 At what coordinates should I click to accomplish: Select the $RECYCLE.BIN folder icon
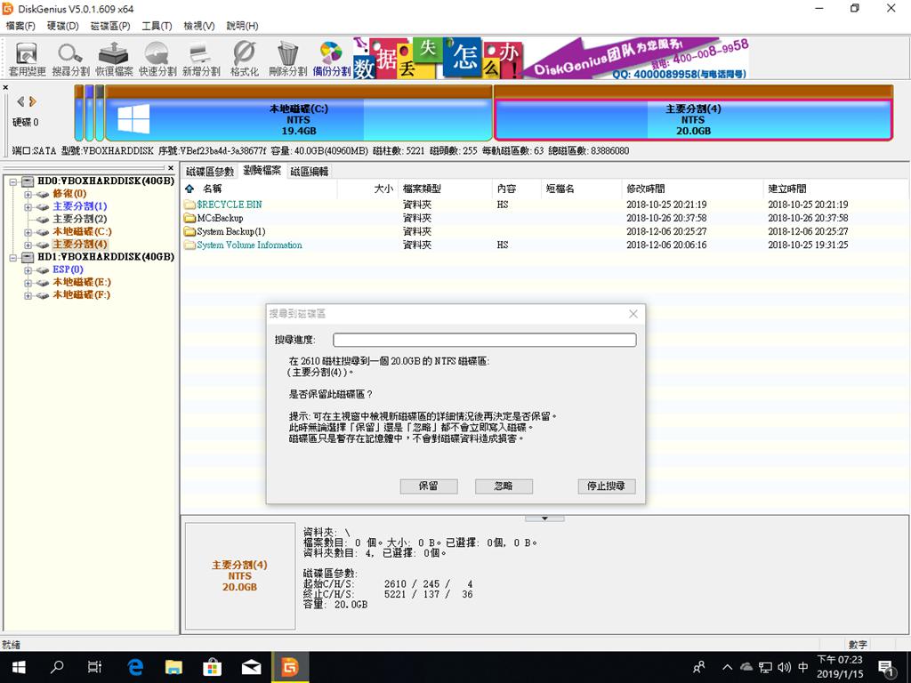click(189, 205)
